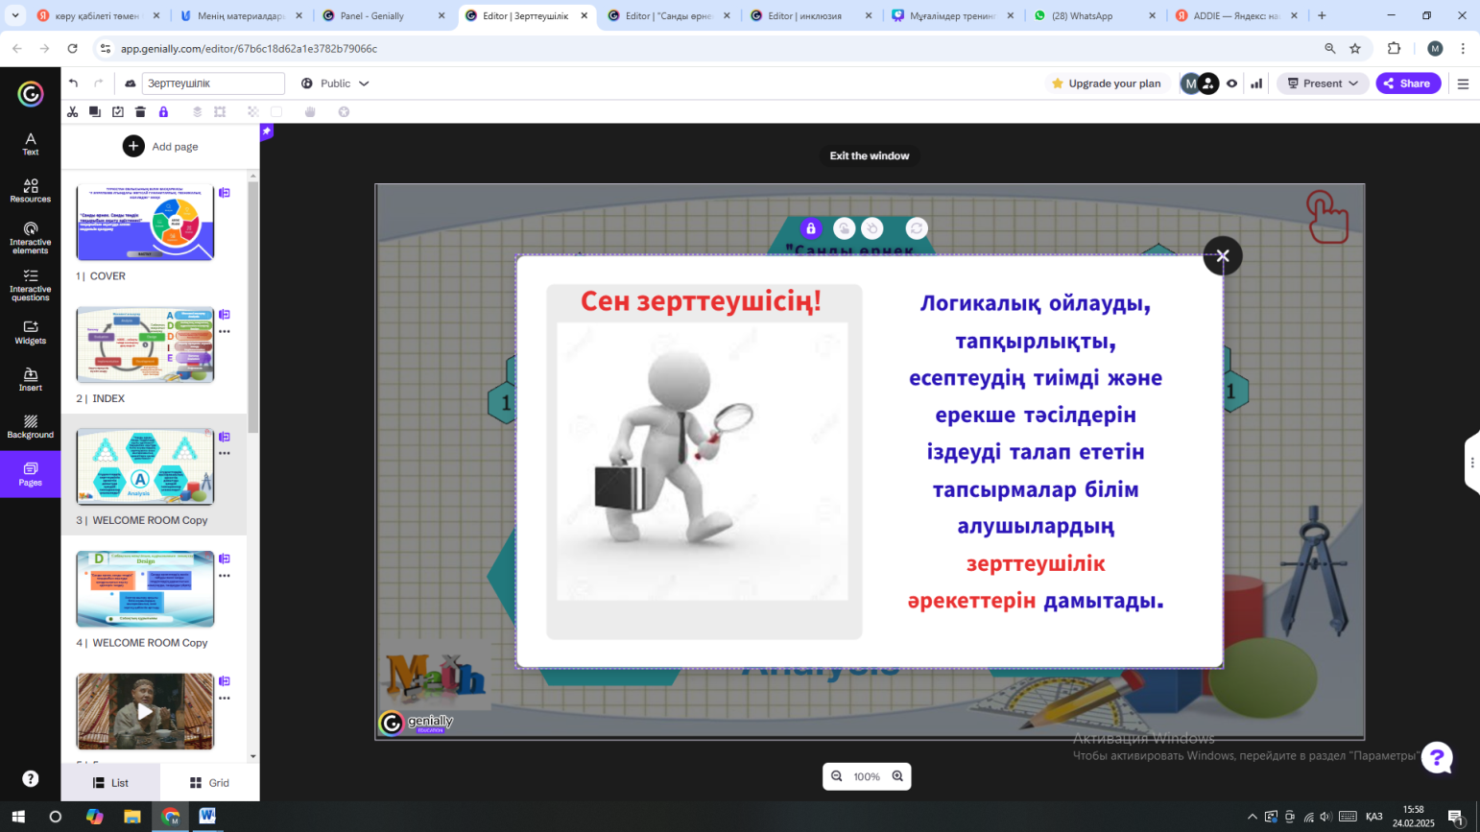Viewport: 1480px width, 832px height.
Task: Open the three-dot menu for INDEX page
Action: click(x=225, y=332)
